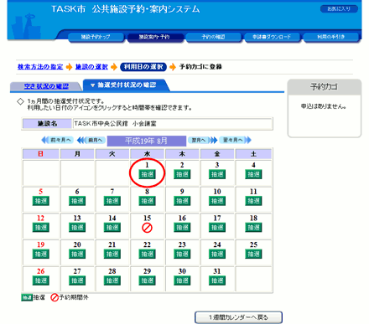369x324 pixels.
Task: Pick the 抽選 icon for Saturday the 18th
Action: pyautogui.click(x=253, y=228)
